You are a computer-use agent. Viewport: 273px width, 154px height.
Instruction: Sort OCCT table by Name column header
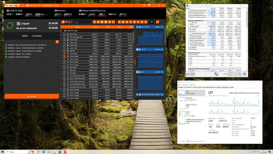point(78,27)
